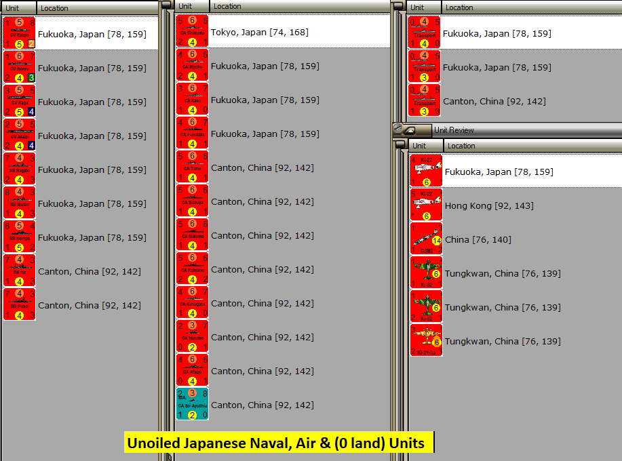Select the CA Myoko cruiser counter
Viewport: 622px width, 461px height.
[193, 65]
